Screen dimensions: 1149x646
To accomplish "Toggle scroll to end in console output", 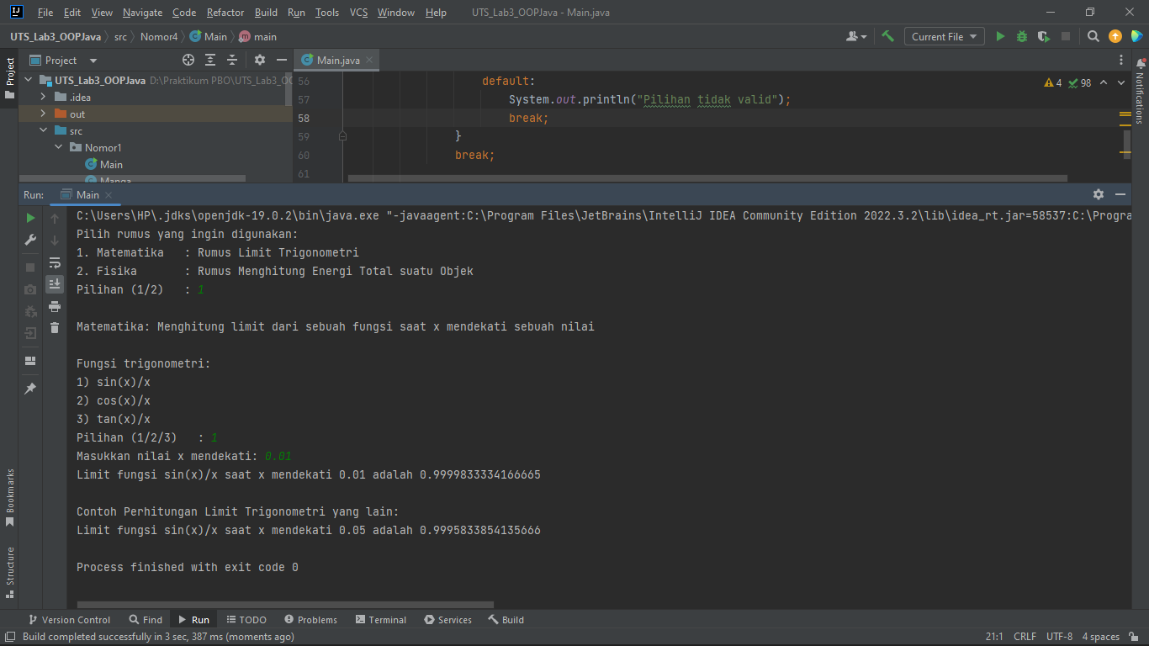I will tap(55, 283).
